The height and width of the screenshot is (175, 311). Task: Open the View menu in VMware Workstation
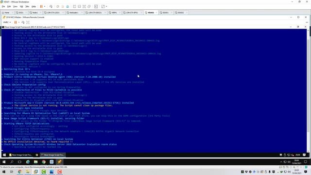coord(15,6)
